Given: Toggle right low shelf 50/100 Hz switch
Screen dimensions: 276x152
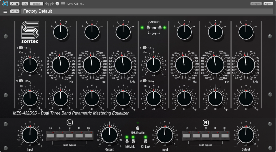Looking at the screenshot, I should tap(145, 81).
